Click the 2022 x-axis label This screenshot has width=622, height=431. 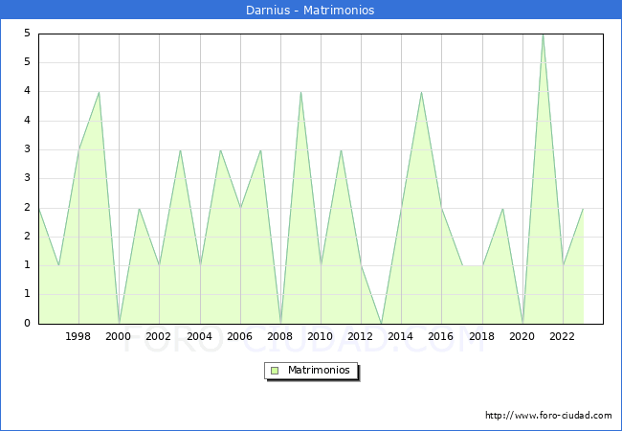tap(562, 336)
